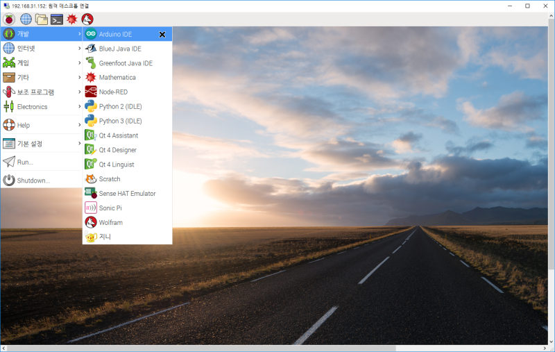Open the 보조 프로그램 menu category
Screen dimensions: 555x352
(42, 92)
